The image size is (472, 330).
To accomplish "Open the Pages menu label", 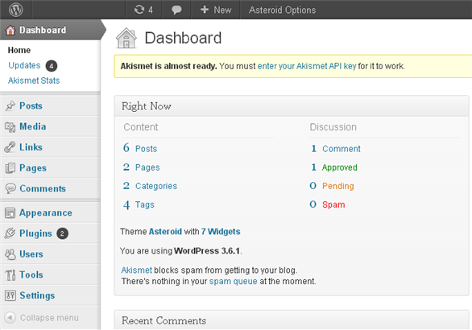I will (33, 168).
